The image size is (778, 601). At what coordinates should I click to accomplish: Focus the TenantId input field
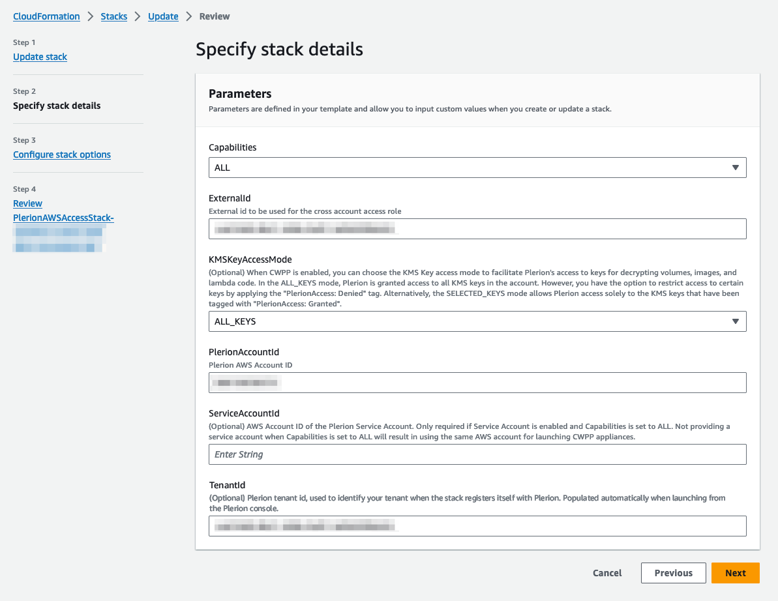[477, 526]
